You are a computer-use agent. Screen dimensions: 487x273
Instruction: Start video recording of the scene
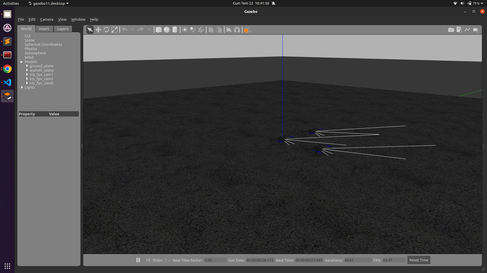(476, 30)
